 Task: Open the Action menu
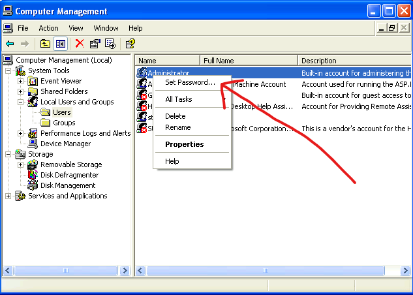(48, 28)
